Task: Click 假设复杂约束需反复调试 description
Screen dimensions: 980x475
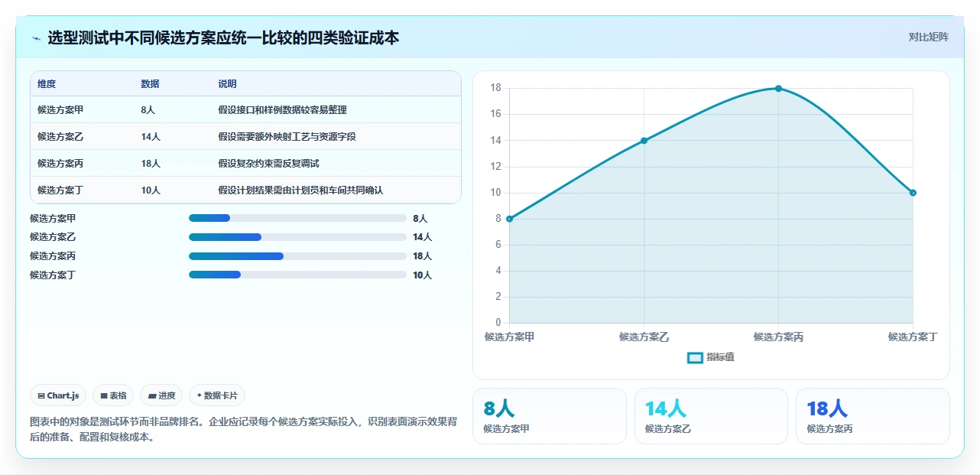Action: [268, 164]
